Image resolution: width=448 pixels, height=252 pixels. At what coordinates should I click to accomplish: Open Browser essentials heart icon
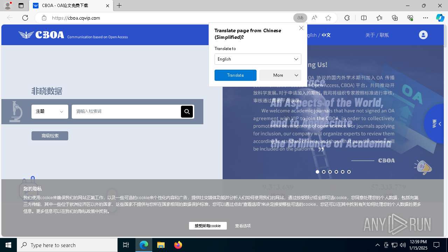[410, 18]
